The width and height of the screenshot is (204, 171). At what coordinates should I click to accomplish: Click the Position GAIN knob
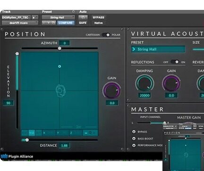pyautogui.click(x=112, y=90)
